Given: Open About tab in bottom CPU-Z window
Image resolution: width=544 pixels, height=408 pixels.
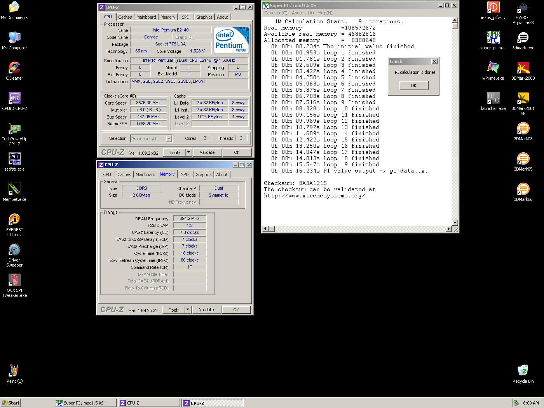Looking at the screenshot, I should pyautogui.click(x=222, y=174).
